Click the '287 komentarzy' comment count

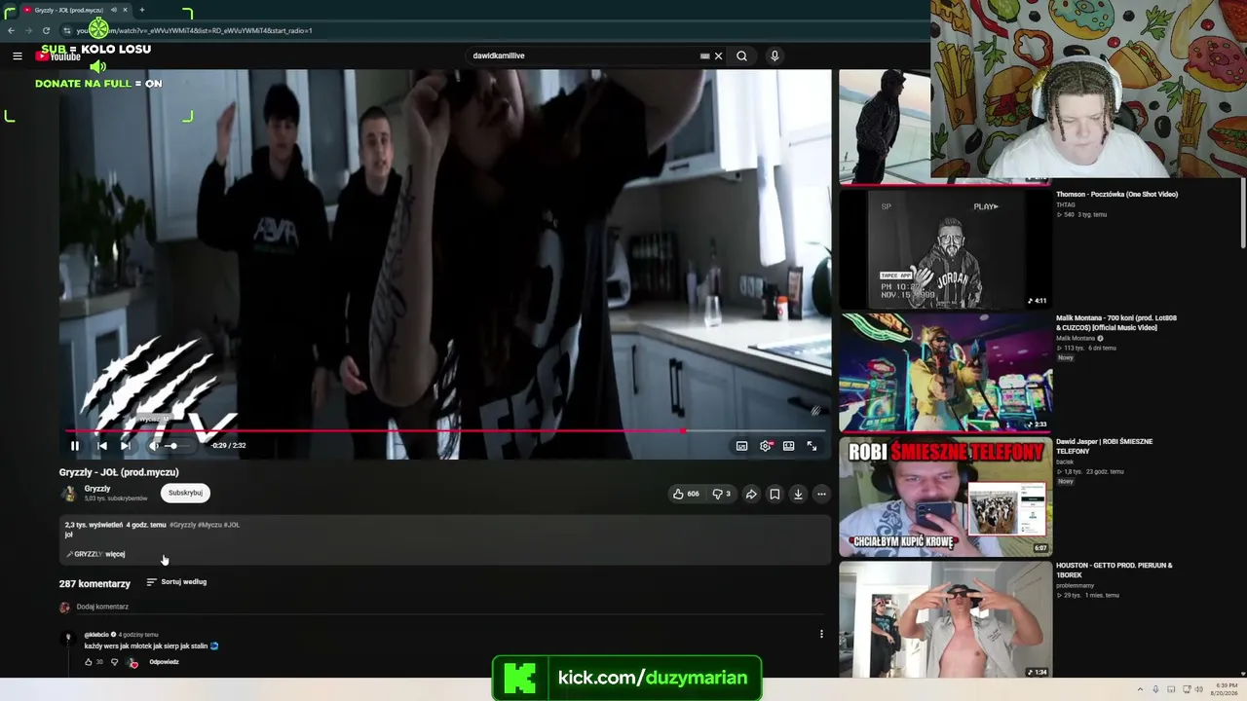[94, 583]
